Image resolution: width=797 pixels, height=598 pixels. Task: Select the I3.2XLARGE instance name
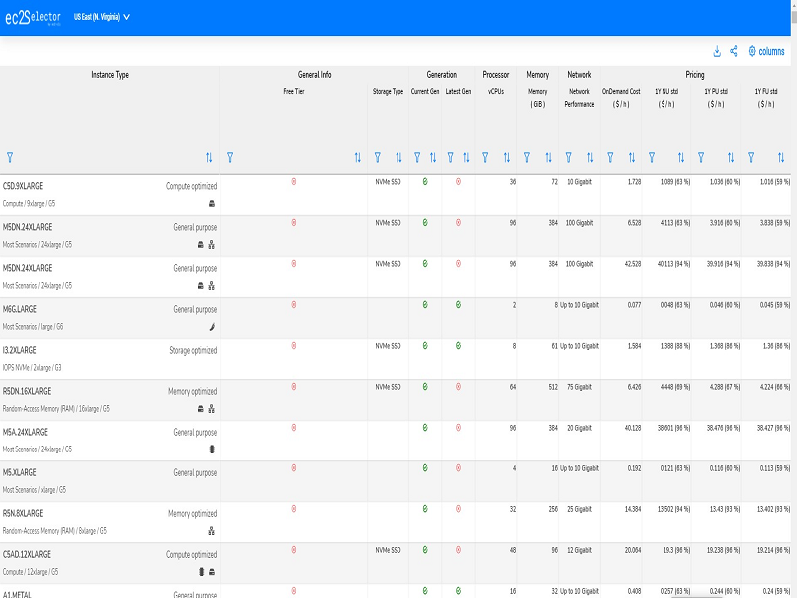[20, 350]
